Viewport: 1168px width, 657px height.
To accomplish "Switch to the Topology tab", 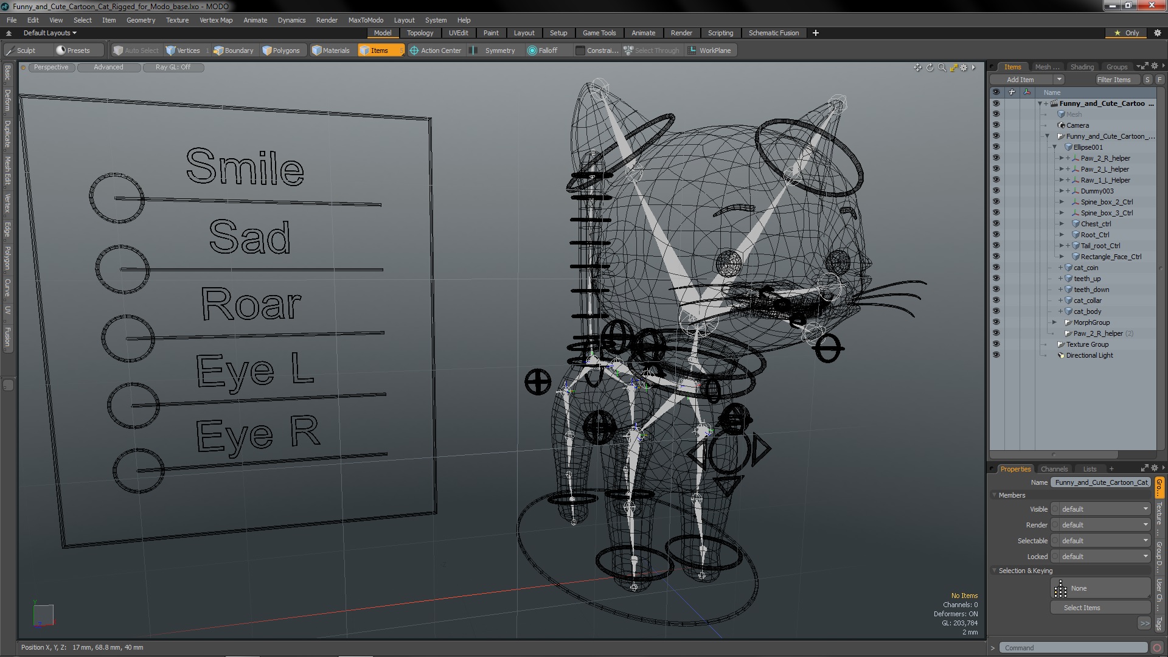I will click(x=420, y=33).
